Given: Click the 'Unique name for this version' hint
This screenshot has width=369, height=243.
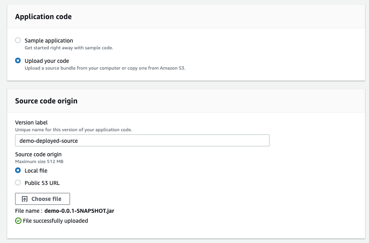Looking at the screenshot, I should [x=73, y=130].
